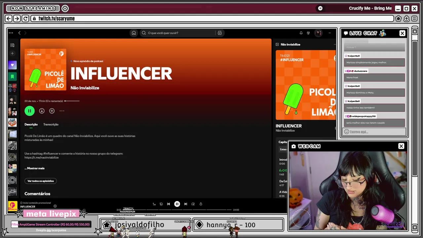Screen dimensions: 423x238
Task: Click the episode progress bar near remaining time
Action: click(72, 101)
